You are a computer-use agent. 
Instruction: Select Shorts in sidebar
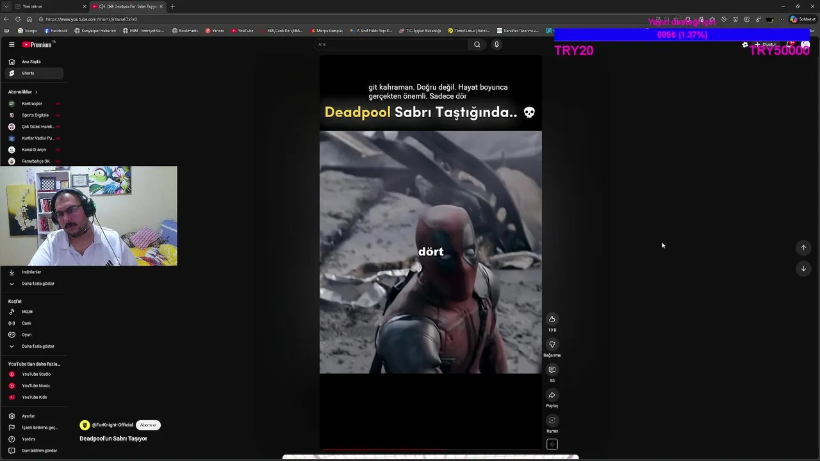click(33, 73)
